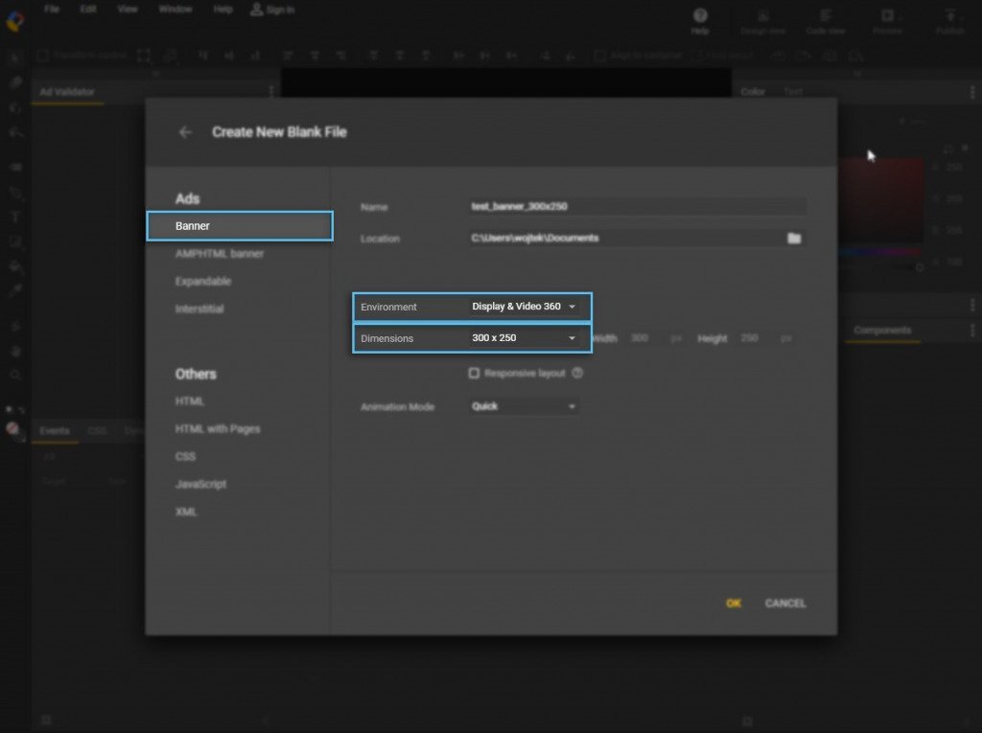Click OK to create the file

pyautogui.click(x=732, y=604)
